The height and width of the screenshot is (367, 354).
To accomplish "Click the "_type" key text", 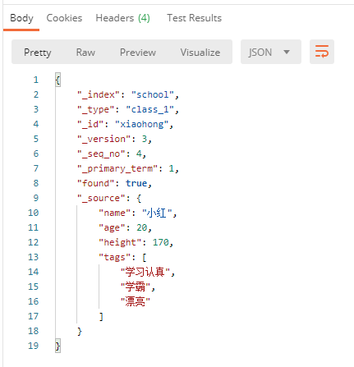I will 96,109.
